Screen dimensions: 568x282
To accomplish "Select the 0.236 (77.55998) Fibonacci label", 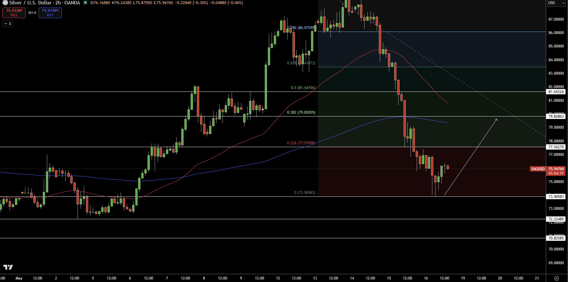I will pyautogui.click(x=301, y=143).
